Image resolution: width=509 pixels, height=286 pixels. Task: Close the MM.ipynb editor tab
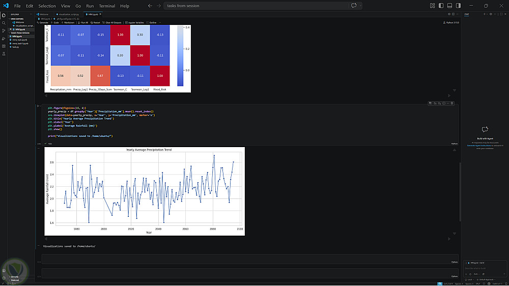100,14
